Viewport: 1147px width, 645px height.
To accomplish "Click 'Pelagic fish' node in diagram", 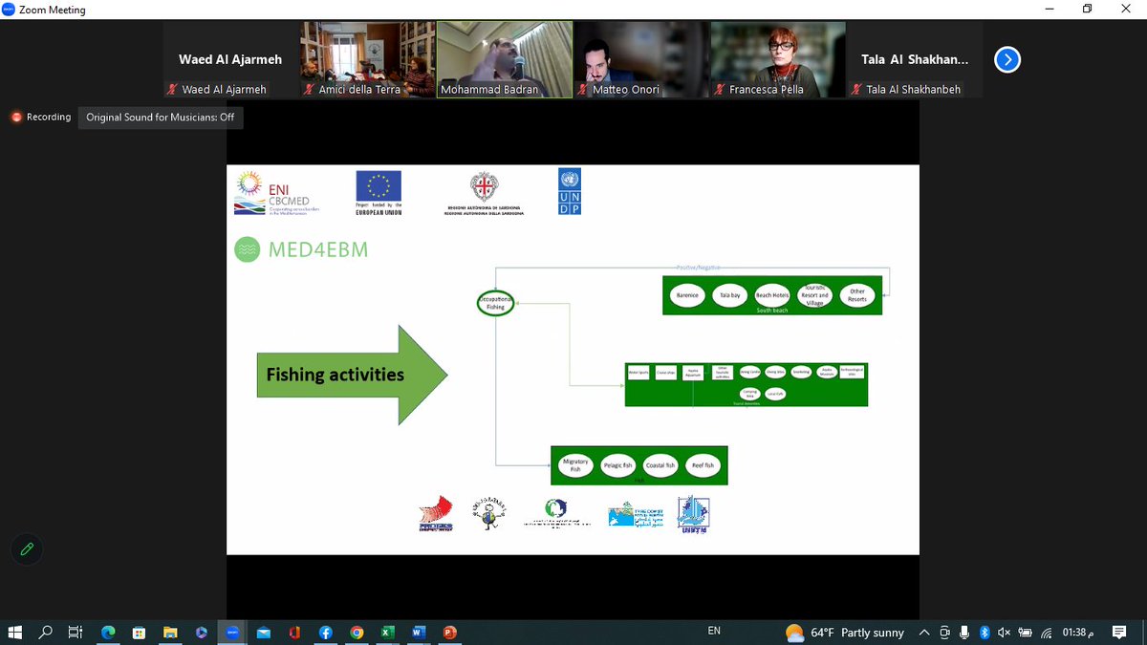I will [618, 465].
